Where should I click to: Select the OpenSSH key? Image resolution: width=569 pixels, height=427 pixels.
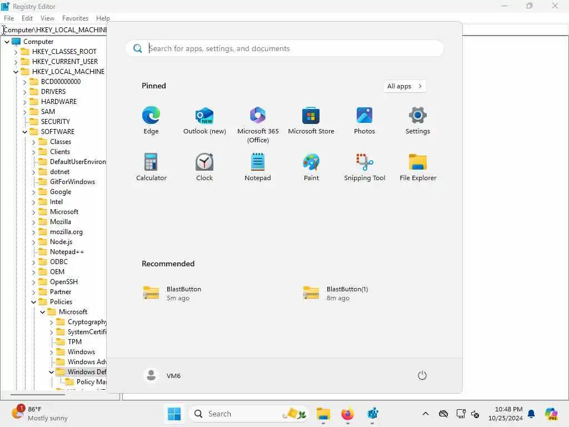point(63,282)
